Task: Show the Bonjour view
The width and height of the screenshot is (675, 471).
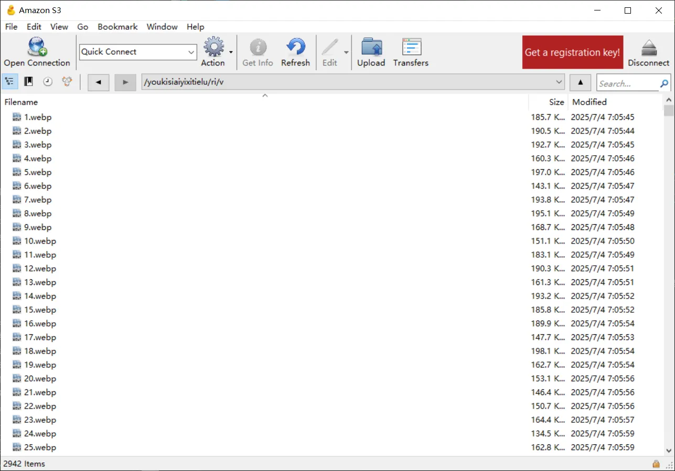Action: [66, 82]
